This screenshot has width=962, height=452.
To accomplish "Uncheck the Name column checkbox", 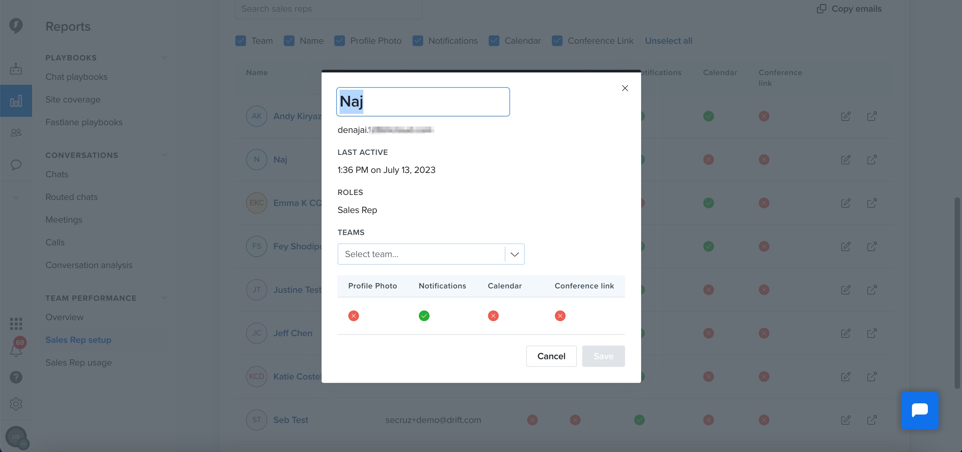I will pos(289,41).
